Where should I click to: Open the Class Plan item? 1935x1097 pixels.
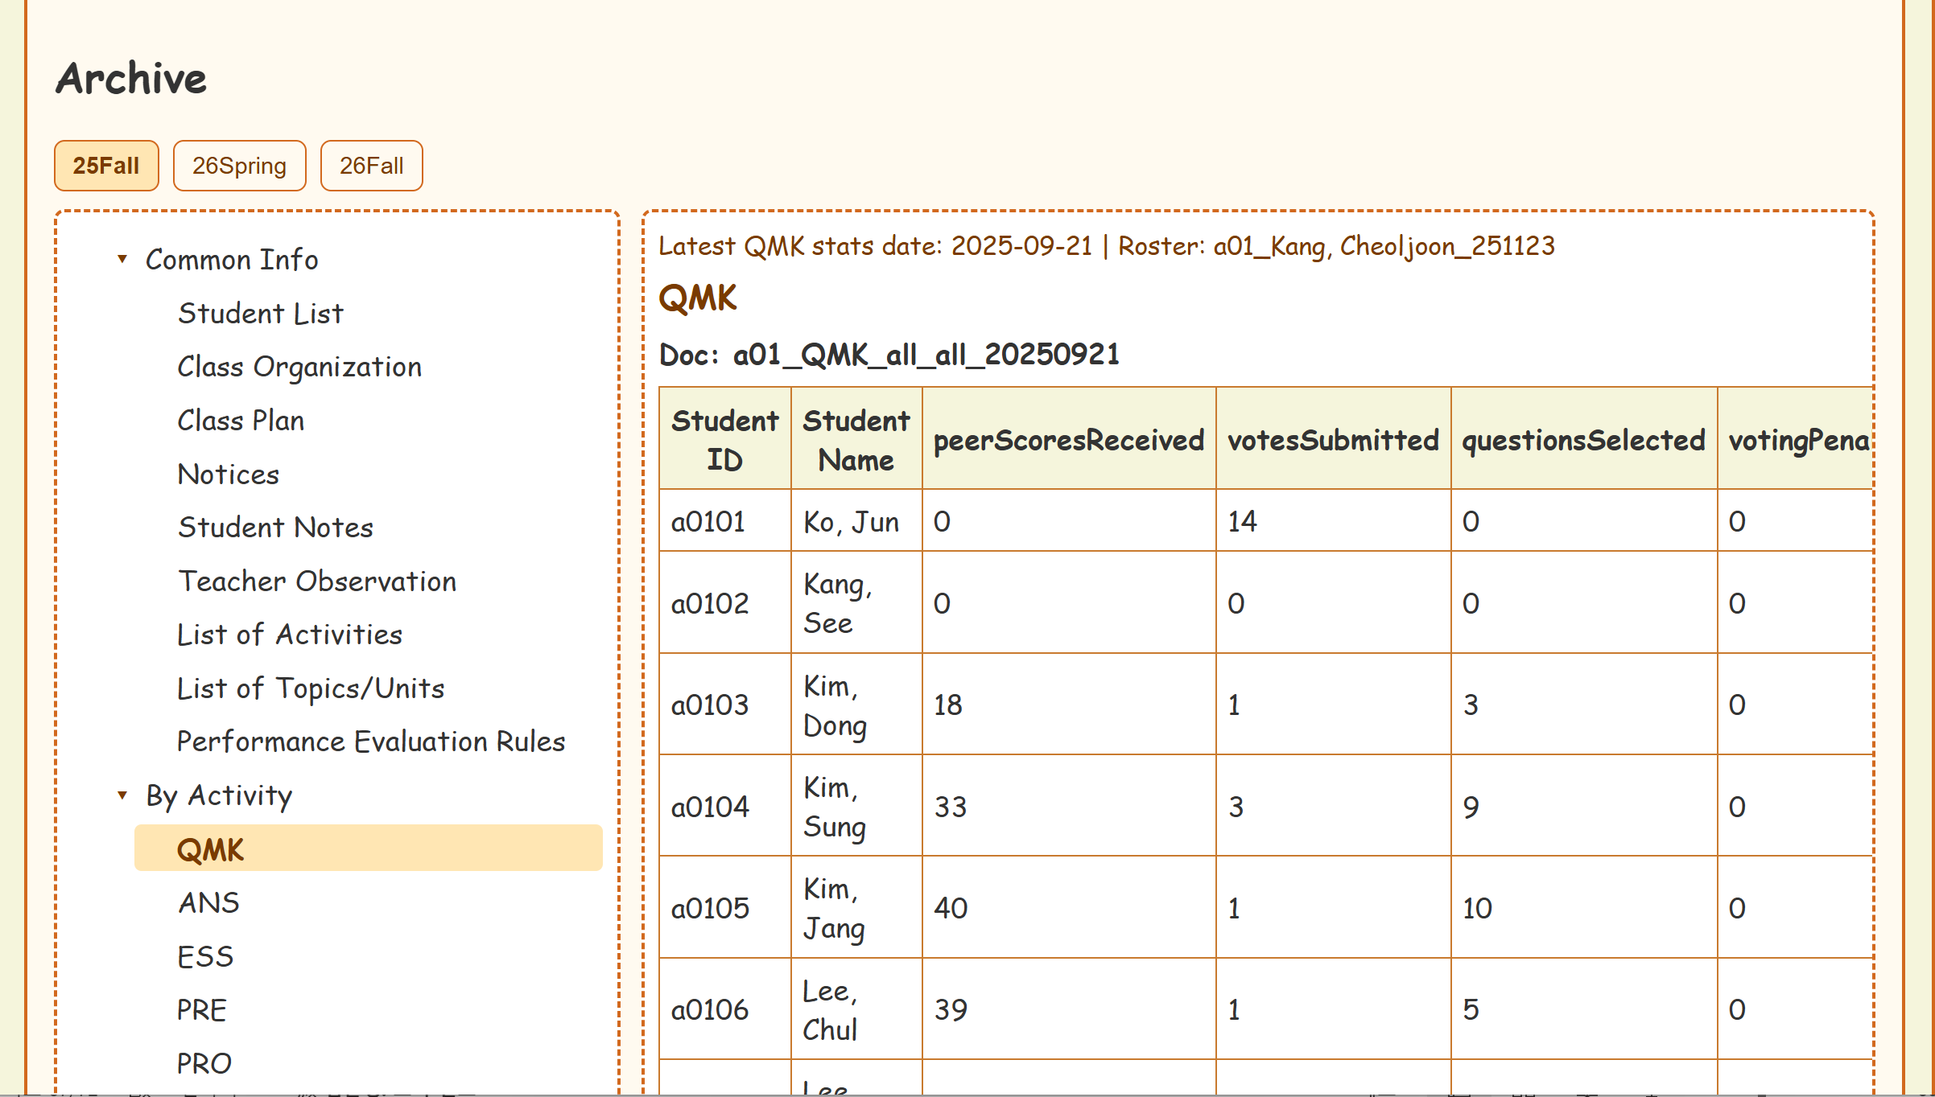240,421
